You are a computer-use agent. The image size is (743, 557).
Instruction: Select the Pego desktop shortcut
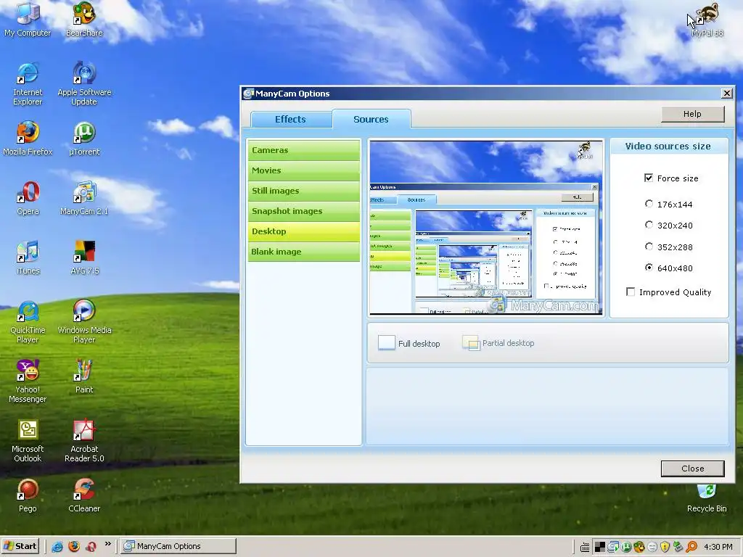click(28, 495)
